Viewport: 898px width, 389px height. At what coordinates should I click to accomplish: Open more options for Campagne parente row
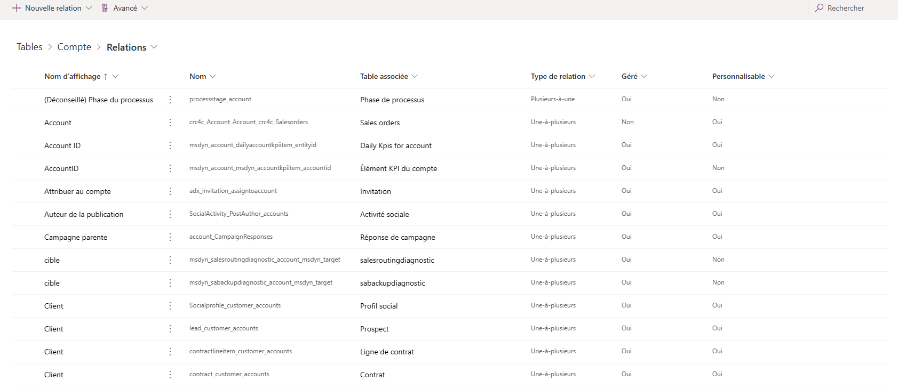(170, 237)
